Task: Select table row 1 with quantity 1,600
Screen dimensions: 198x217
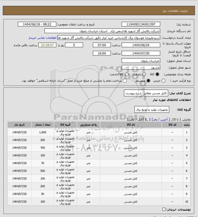Action: point(99,132)
